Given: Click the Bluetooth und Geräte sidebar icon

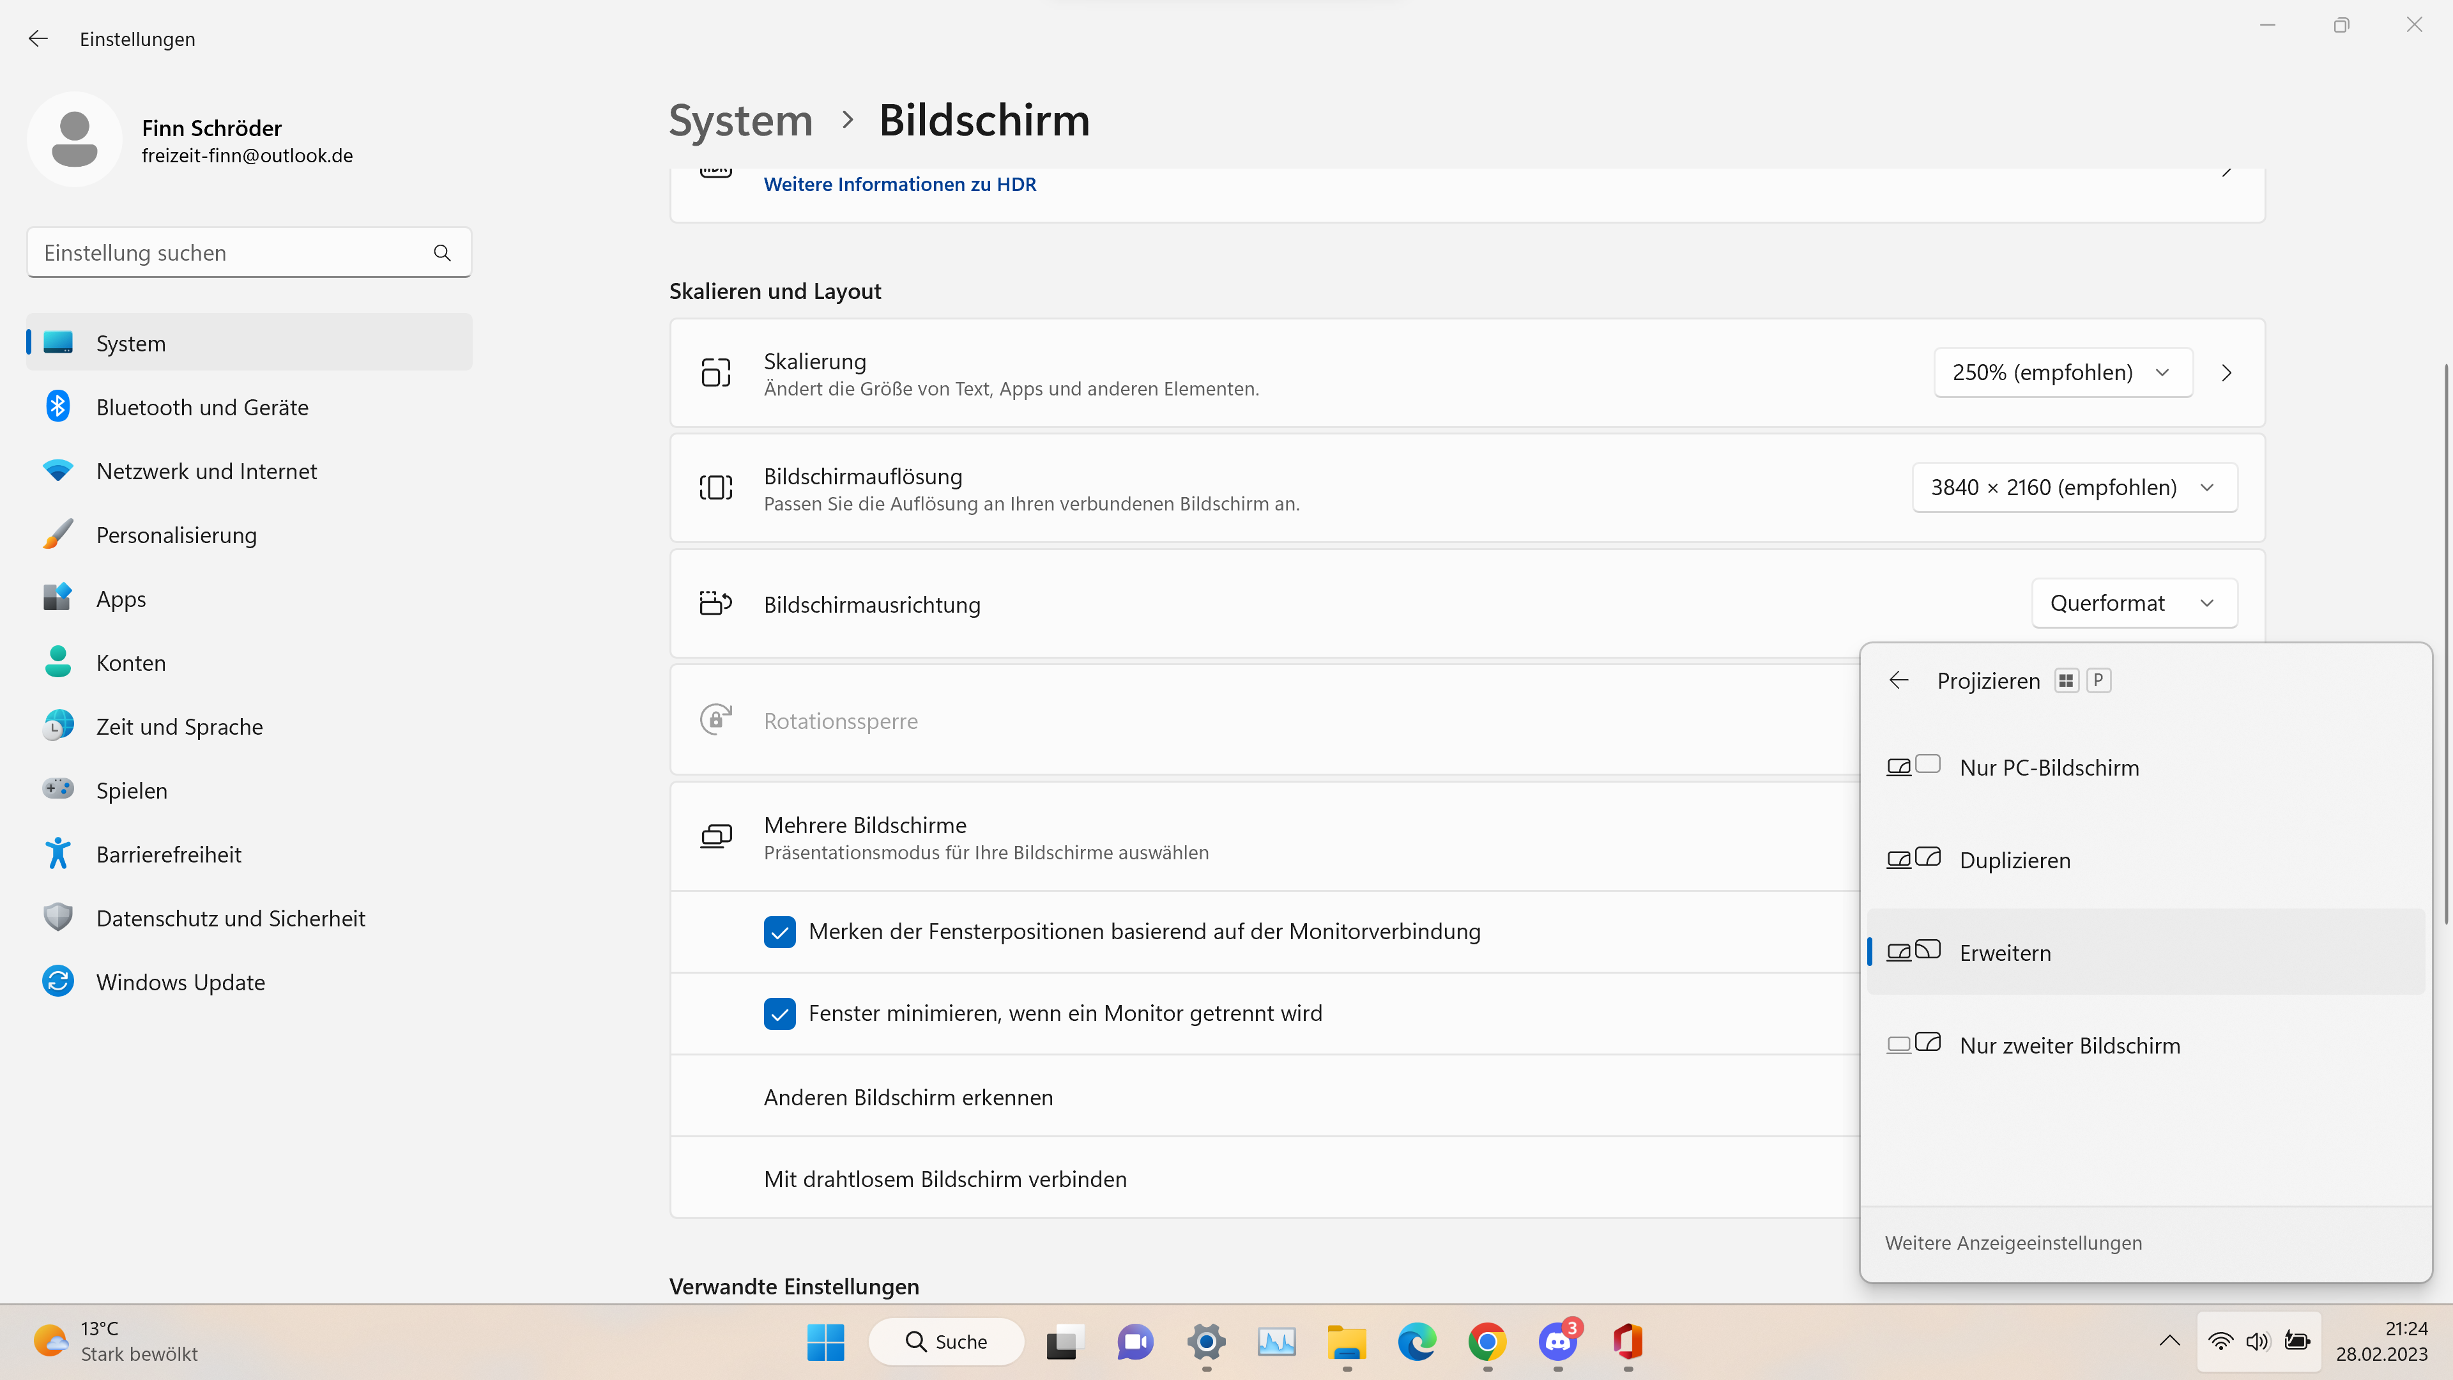Looking at the screenshot, I should click(x=58, y=407).
